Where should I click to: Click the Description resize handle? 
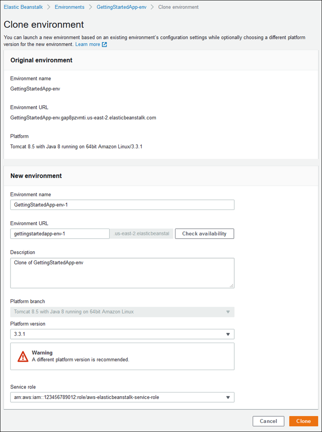(232, 286)
